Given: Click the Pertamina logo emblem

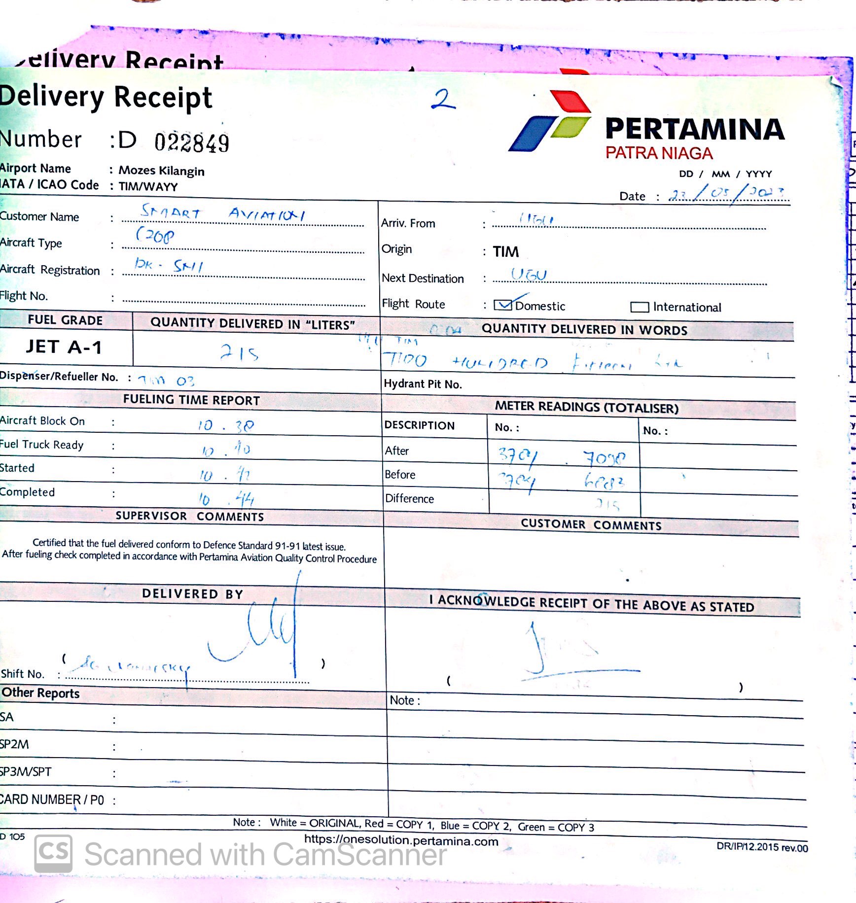Looking at the screenshot, I should click(x=551, y=120).
